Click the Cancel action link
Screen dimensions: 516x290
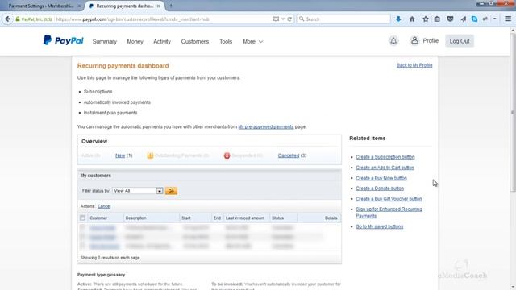pos(104,206)
